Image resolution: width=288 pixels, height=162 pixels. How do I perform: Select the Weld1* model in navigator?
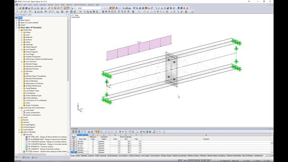(x=23, y=25)
